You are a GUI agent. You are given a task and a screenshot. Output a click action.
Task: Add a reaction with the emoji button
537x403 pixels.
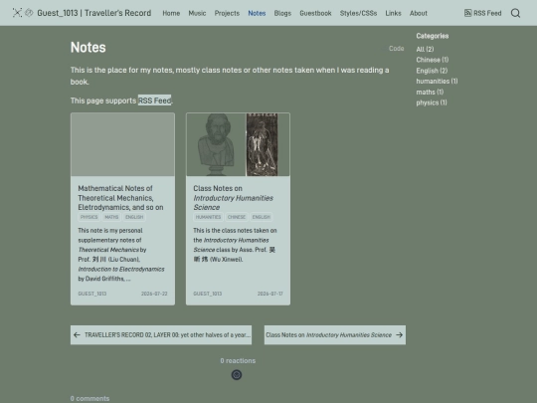237,375
